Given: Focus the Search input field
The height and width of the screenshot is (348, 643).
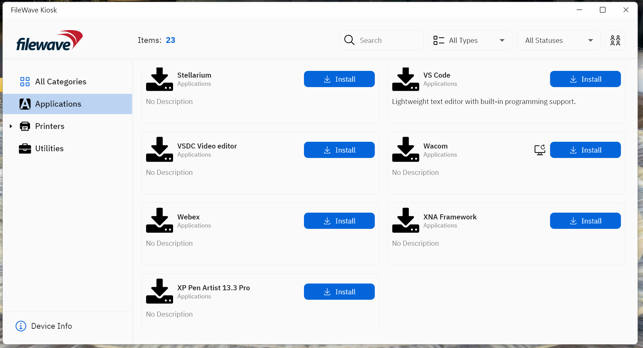Looking at the screenshot, I should click(x=382, y=40).
